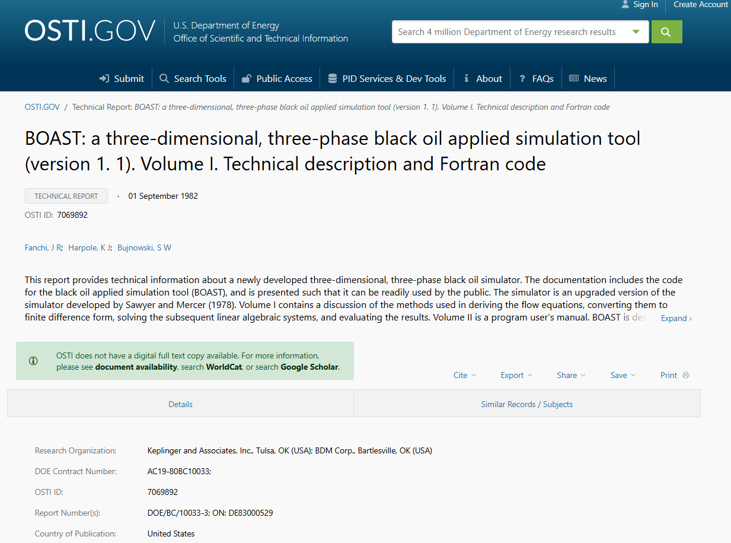Open the Share dropdown

click(x=572, y=375)
